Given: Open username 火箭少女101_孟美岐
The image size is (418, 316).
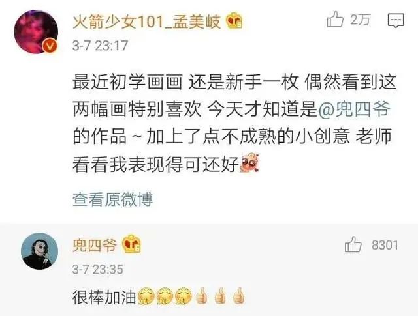Looking at the screenshot, I should point(147,22).
